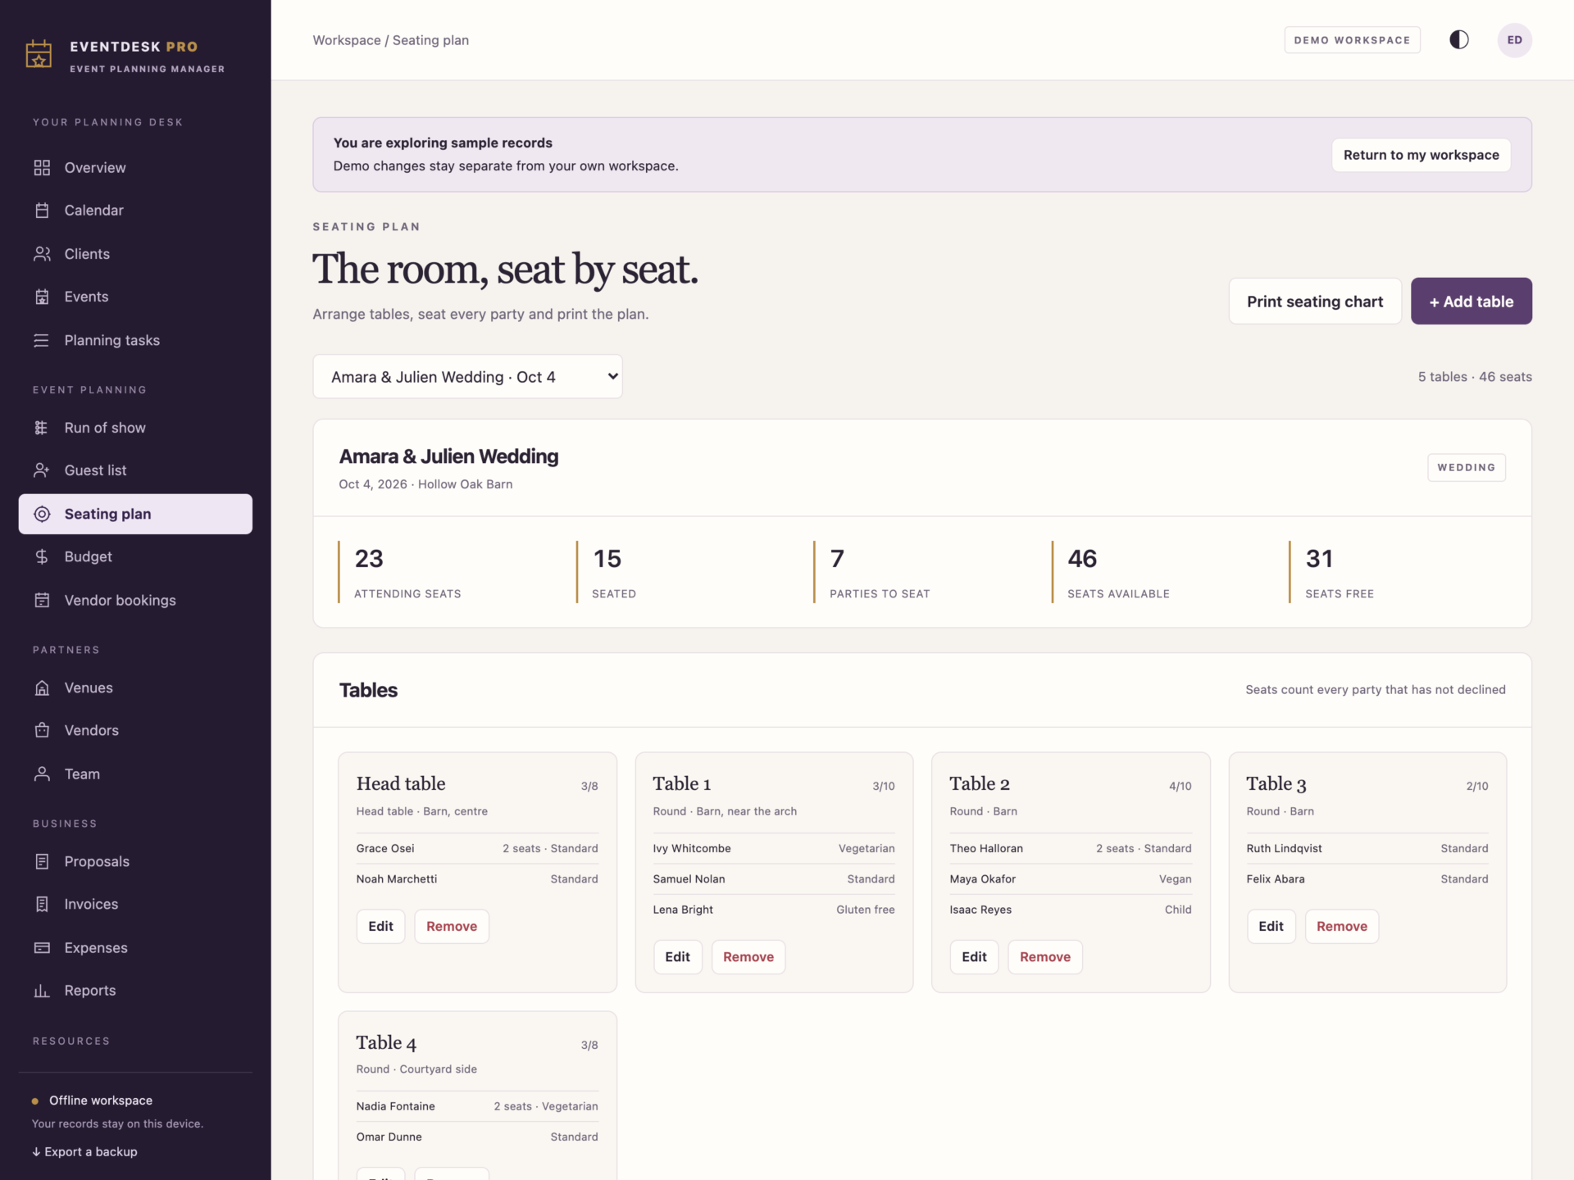Click Return to my workspace
Viewport: 1574px width, 1180px height.
1421,155
